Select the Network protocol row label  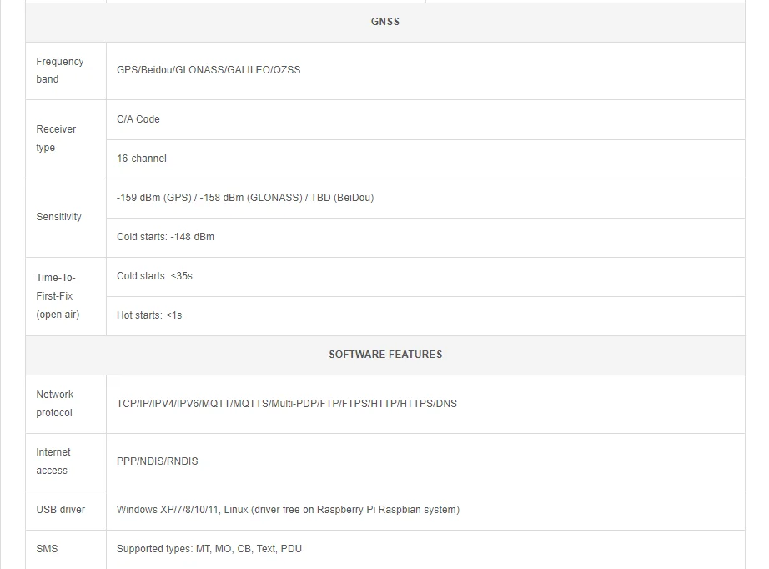coord(54,404)
